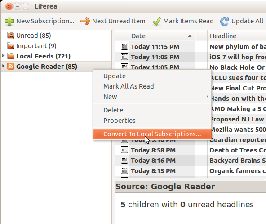Click Update in the context menu
This screenshot has height=224, width=266.
(115, 76)
